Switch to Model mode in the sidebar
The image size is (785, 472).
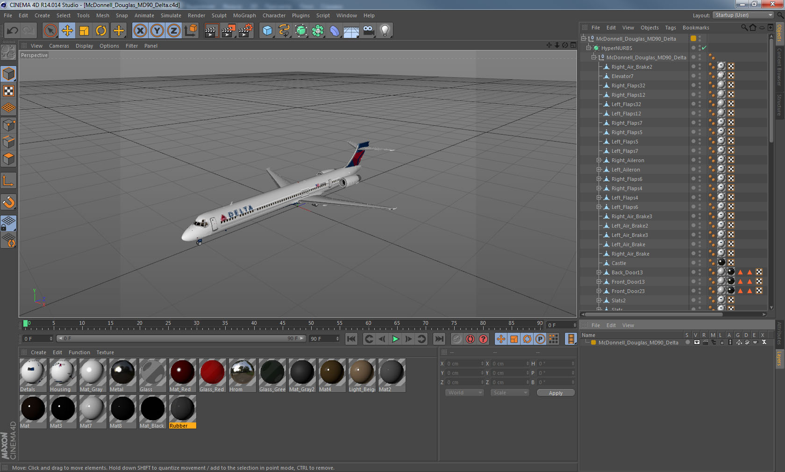tap(8, 74)
